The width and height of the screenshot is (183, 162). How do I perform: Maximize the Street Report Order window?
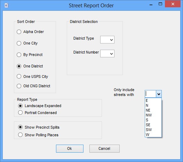coord(160,4)
